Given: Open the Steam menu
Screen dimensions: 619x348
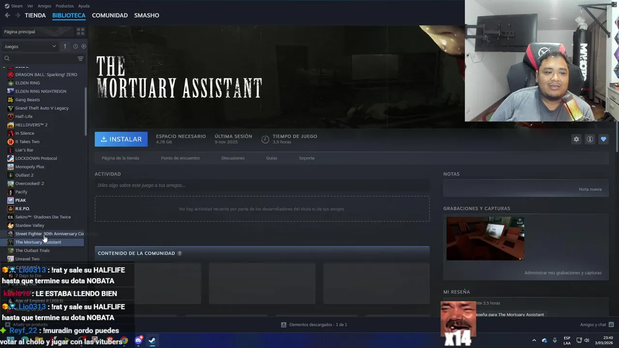Looking at the screenshot, I should (x=14, y=6).
